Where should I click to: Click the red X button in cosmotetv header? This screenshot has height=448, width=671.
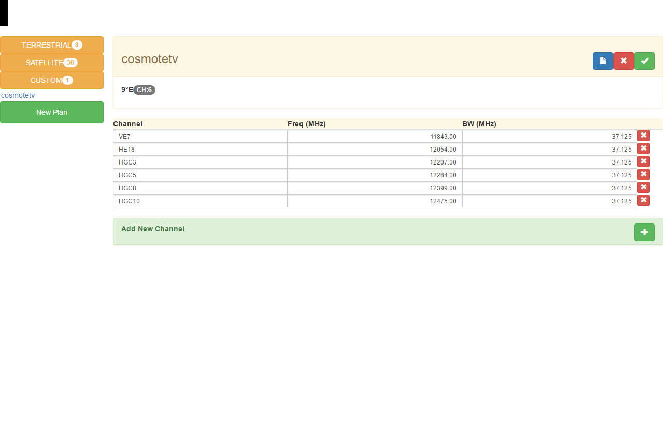pyautogui.click(x=624, y=61)
